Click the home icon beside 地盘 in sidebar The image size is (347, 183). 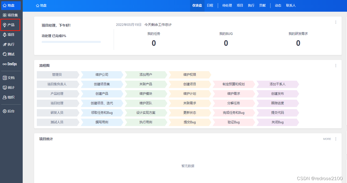click(x=5, y=5)
